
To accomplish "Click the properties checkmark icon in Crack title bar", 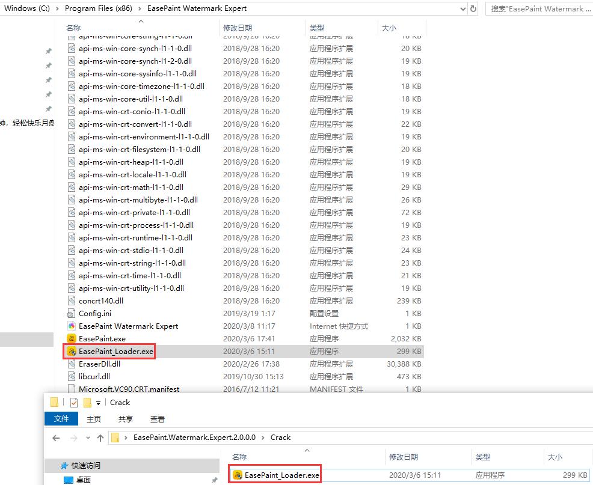I will 74,403.
